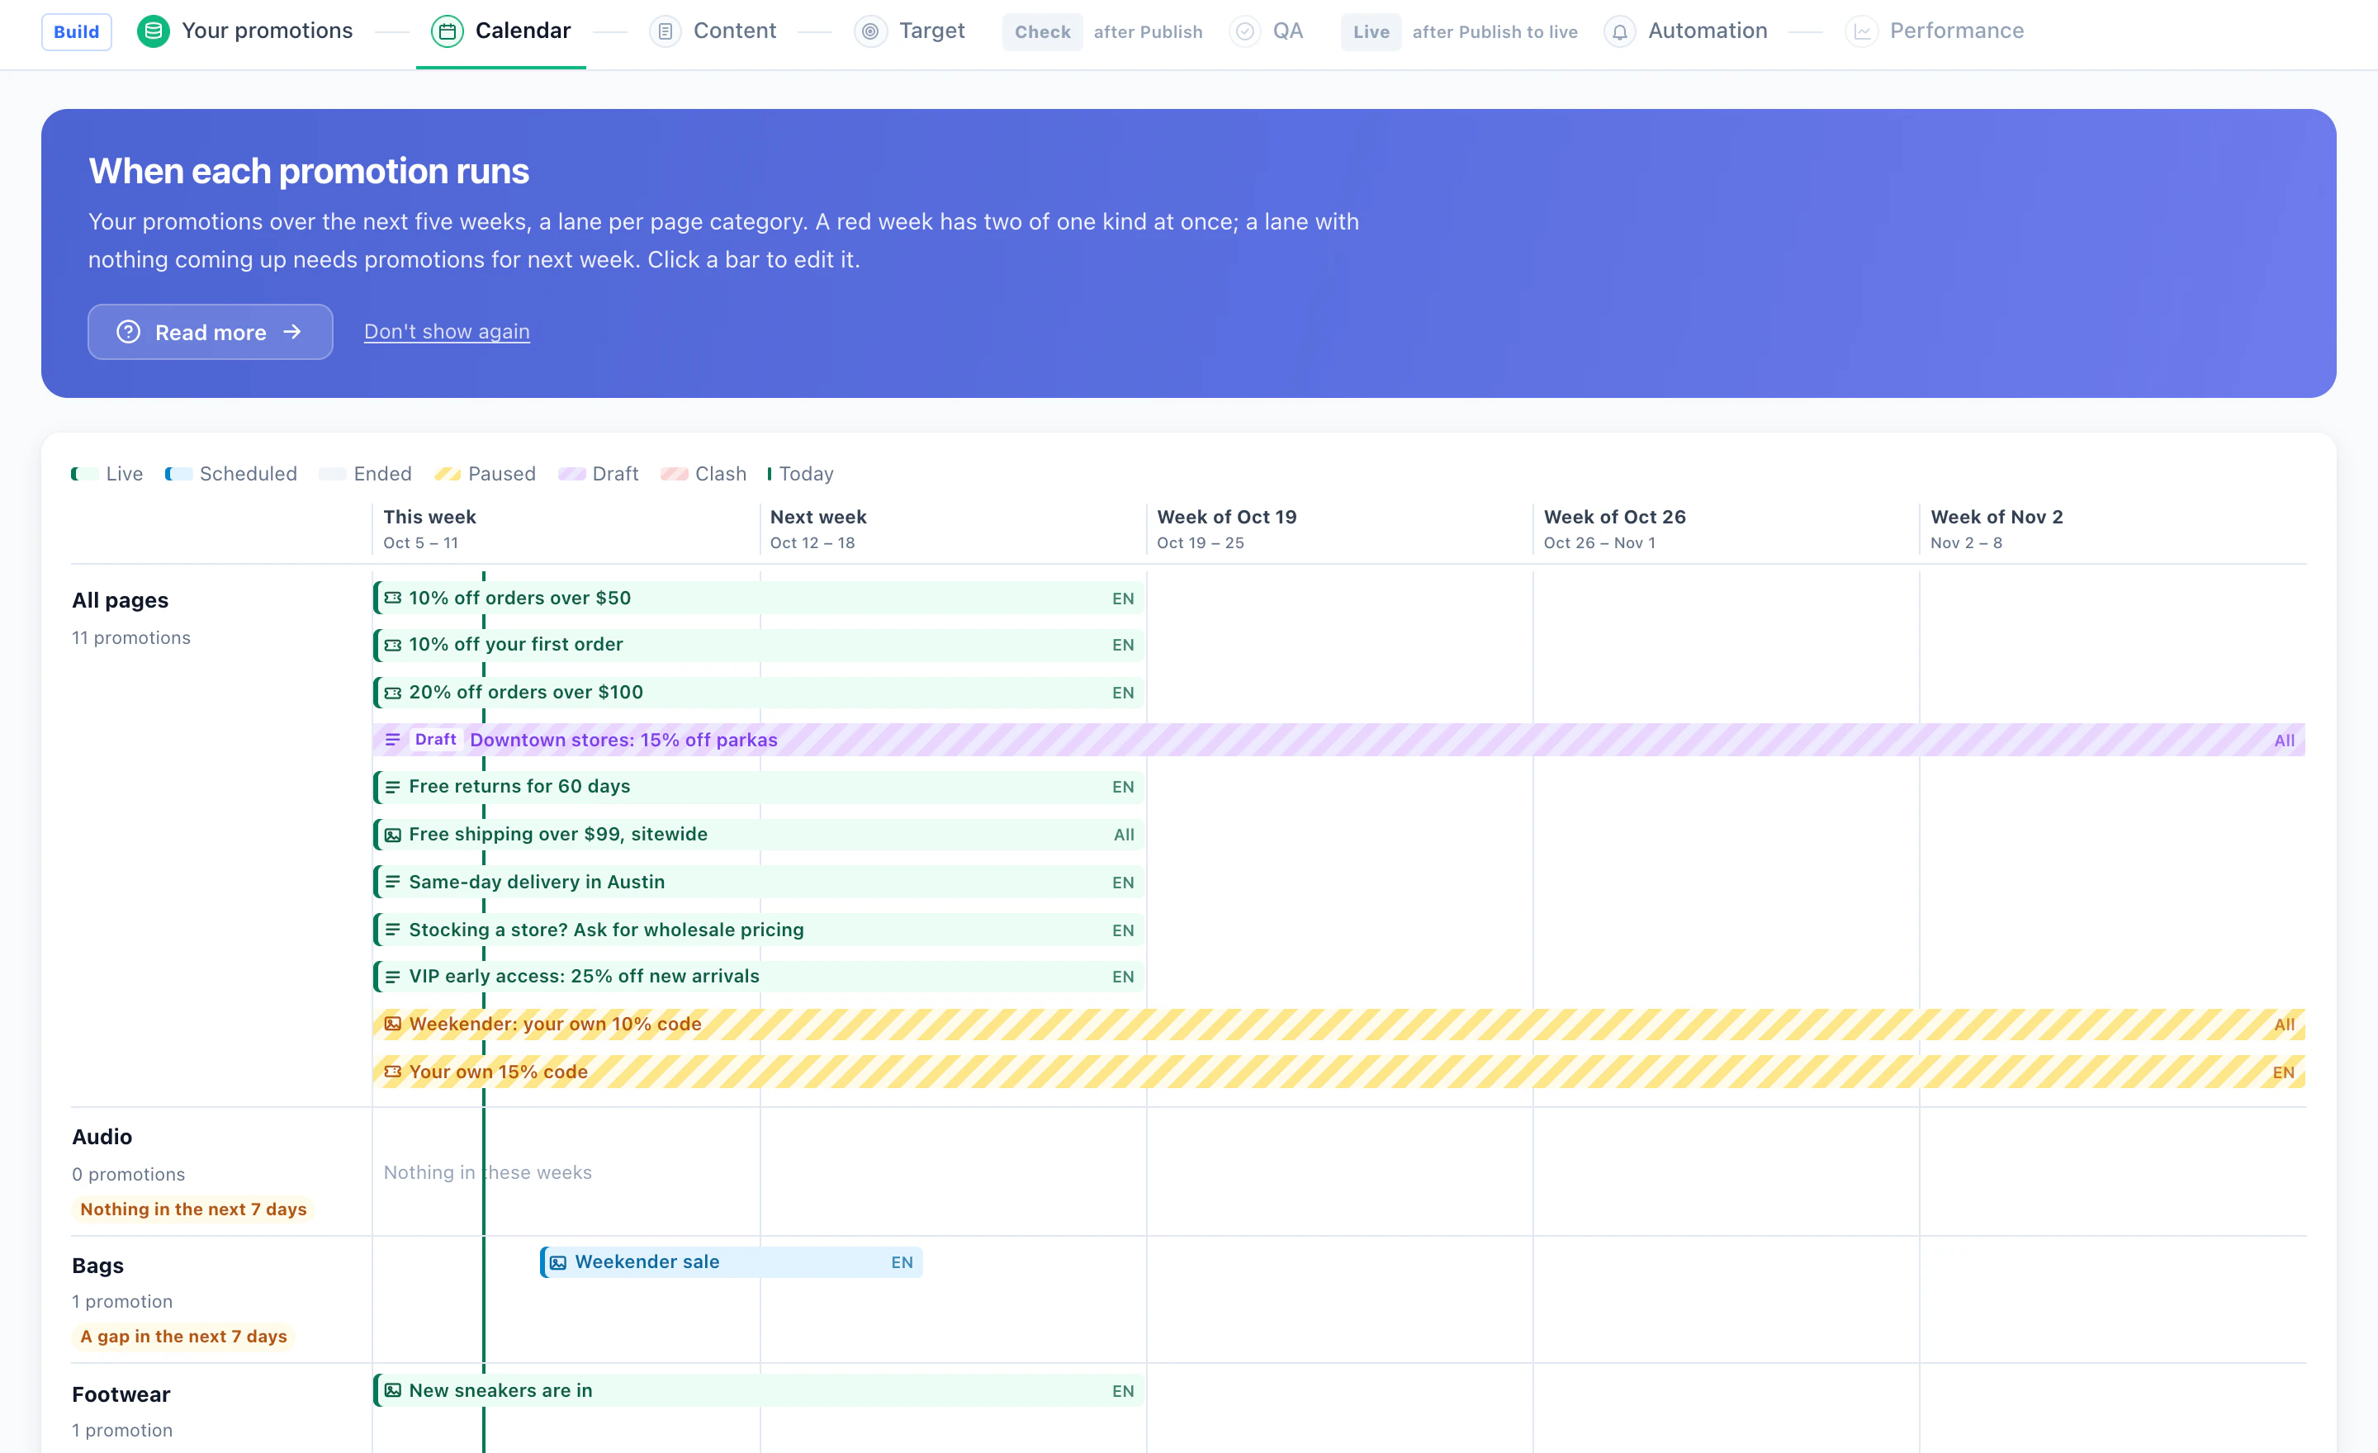Click the Build badge button
Screen dimensions: 2378x1453
pyautogui.click(x=76, y=32)
